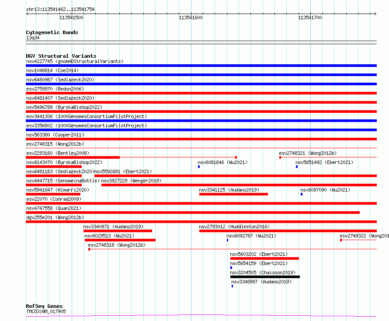389x321 pixels.
Task: Click nsv3348987 (Audano2019) label
Action: (x=261, y=282)
